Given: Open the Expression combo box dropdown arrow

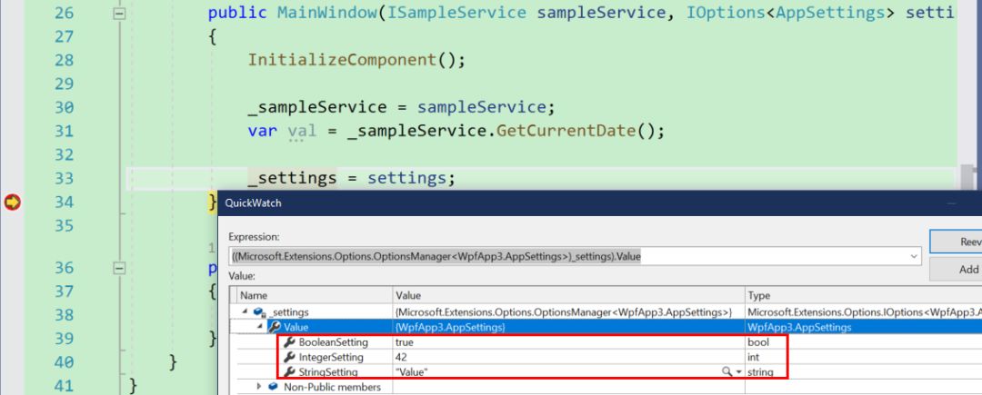Looking at the screenshot, I should (x=913, y=256).
